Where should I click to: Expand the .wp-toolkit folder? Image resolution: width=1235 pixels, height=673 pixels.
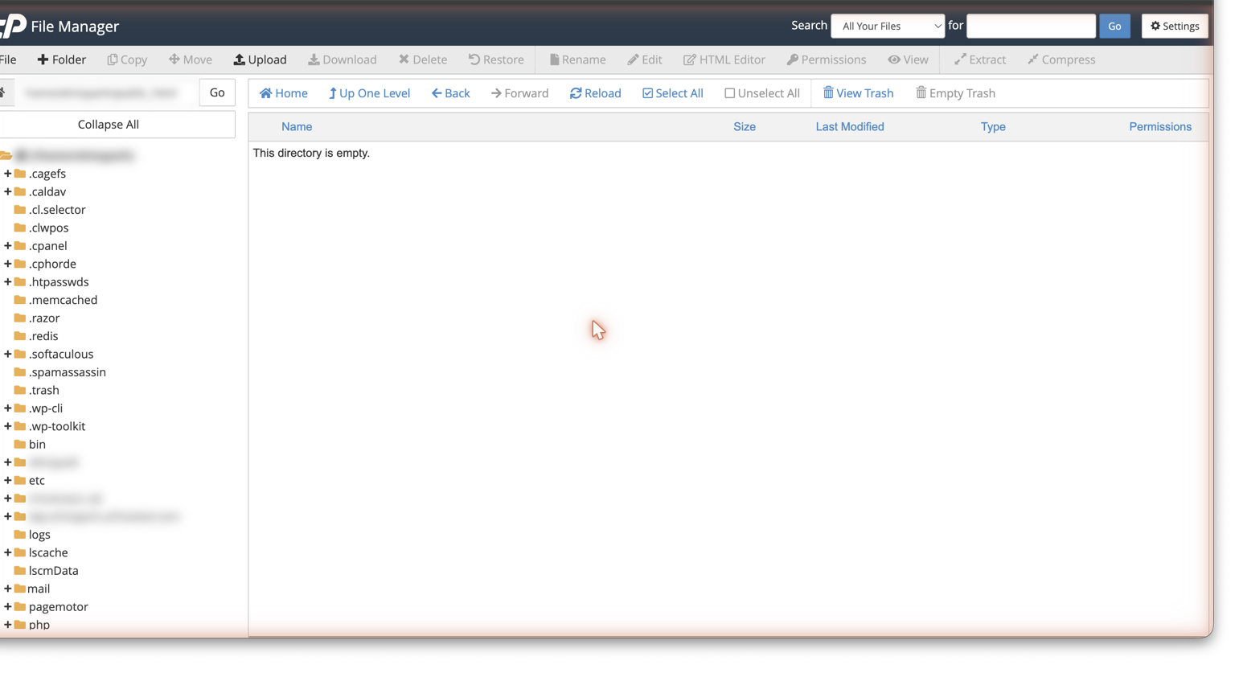point(8,426)
